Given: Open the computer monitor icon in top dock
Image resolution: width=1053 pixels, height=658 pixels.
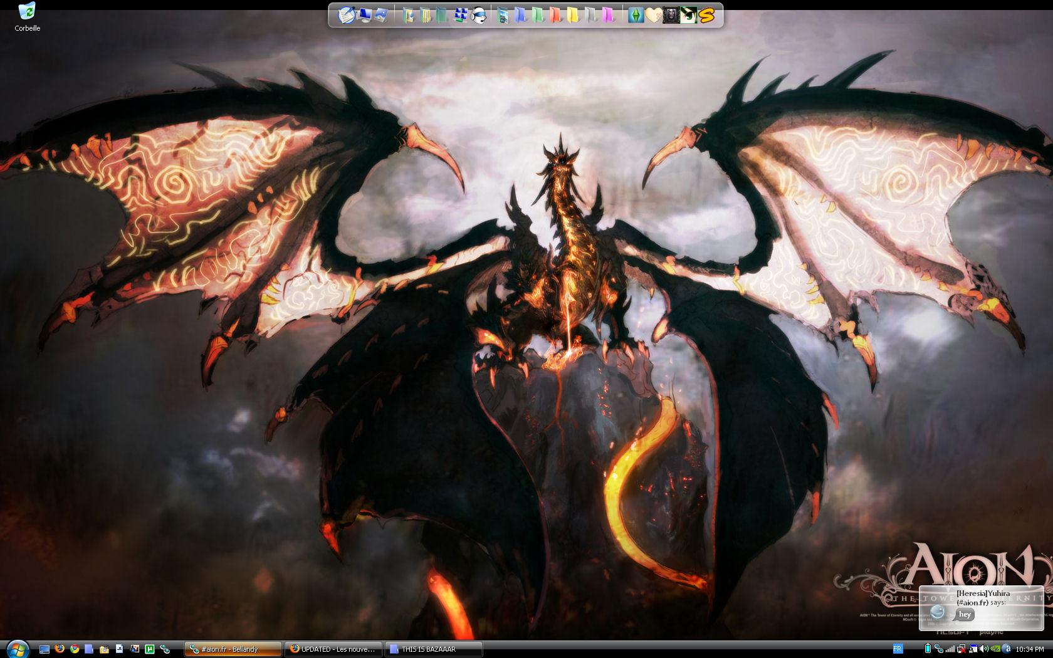Looking at the screenshot, I should (x=365, y=15).
